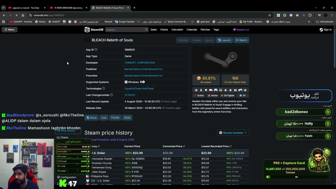Click the 24-hour Players Peak box
Viewport: 336px width, 189px height.
click(x=235, y=80)
